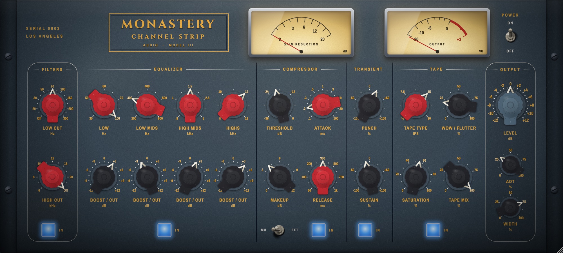Click the Low frequency Hz knob

click(x=104, y=105)
